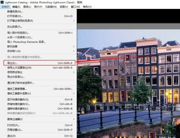Select 优化目录(Y)... menu item
This screenshot has height=138, width=180.
[39, 27]
